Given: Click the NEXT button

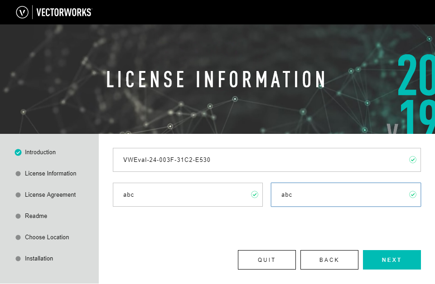Looking at the screenshot, I should [x=391, y=260].
